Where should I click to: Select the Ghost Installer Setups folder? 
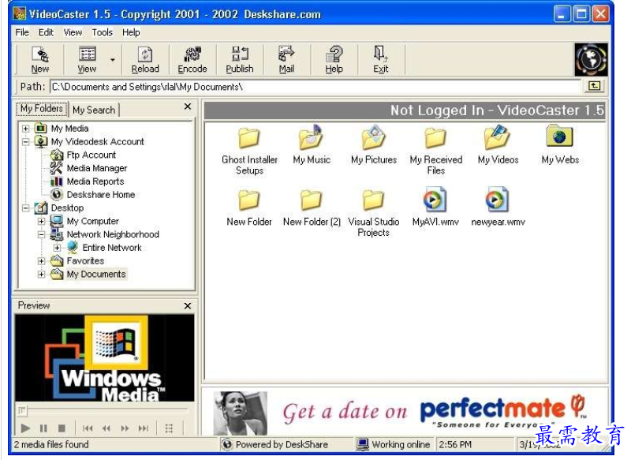[249, 151]
